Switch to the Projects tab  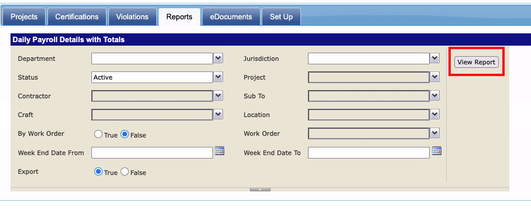coord(24,16)
